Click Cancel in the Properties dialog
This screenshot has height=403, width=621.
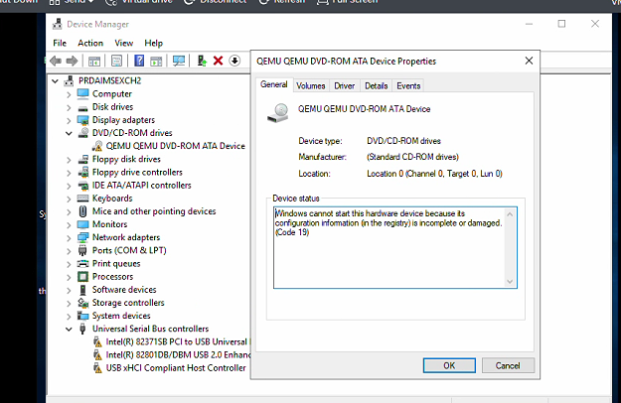(x=508, y=365)
